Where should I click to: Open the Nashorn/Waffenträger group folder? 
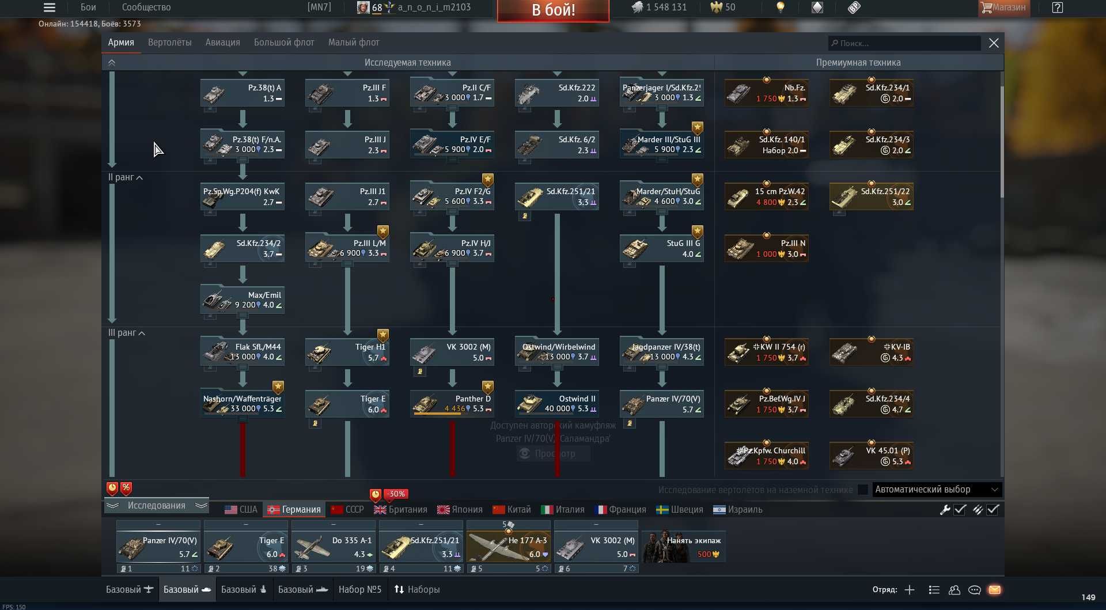coord(243,404)
